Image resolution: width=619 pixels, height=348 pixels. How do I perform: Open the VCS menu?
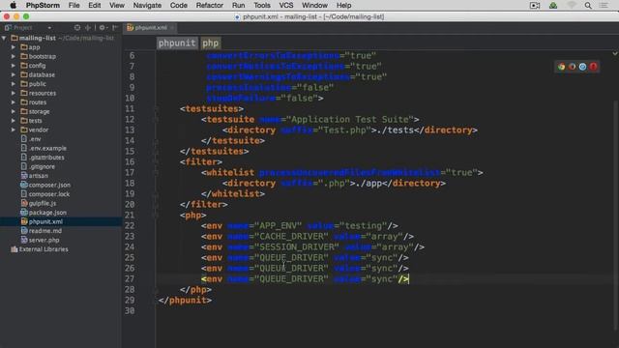tap(286, 6)
